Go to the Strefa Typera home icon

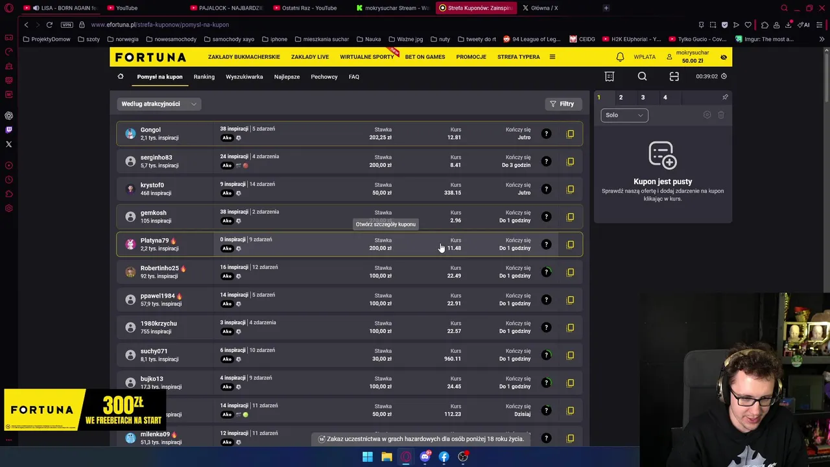(x=121, y=77)
